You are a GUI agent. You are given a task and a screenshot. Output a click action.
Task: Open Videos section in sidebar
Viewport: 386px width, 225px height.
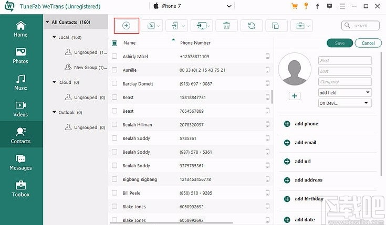point(20,109)
